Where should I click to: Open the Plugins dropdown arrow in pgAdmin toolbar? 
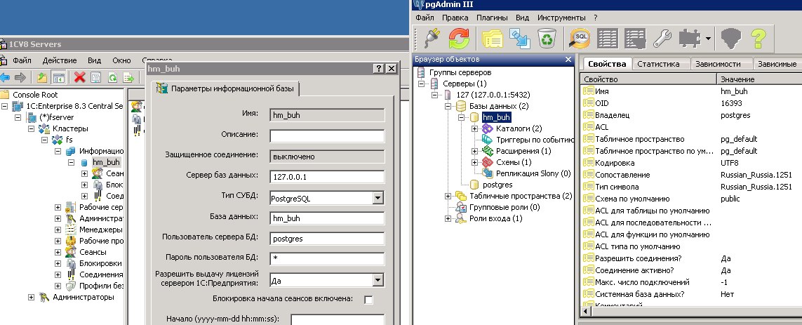click(x=708, y=39)
